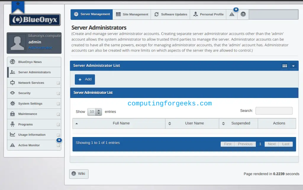Expand System Settings plus box
303x190 pixels.
[x=58, y=104]
